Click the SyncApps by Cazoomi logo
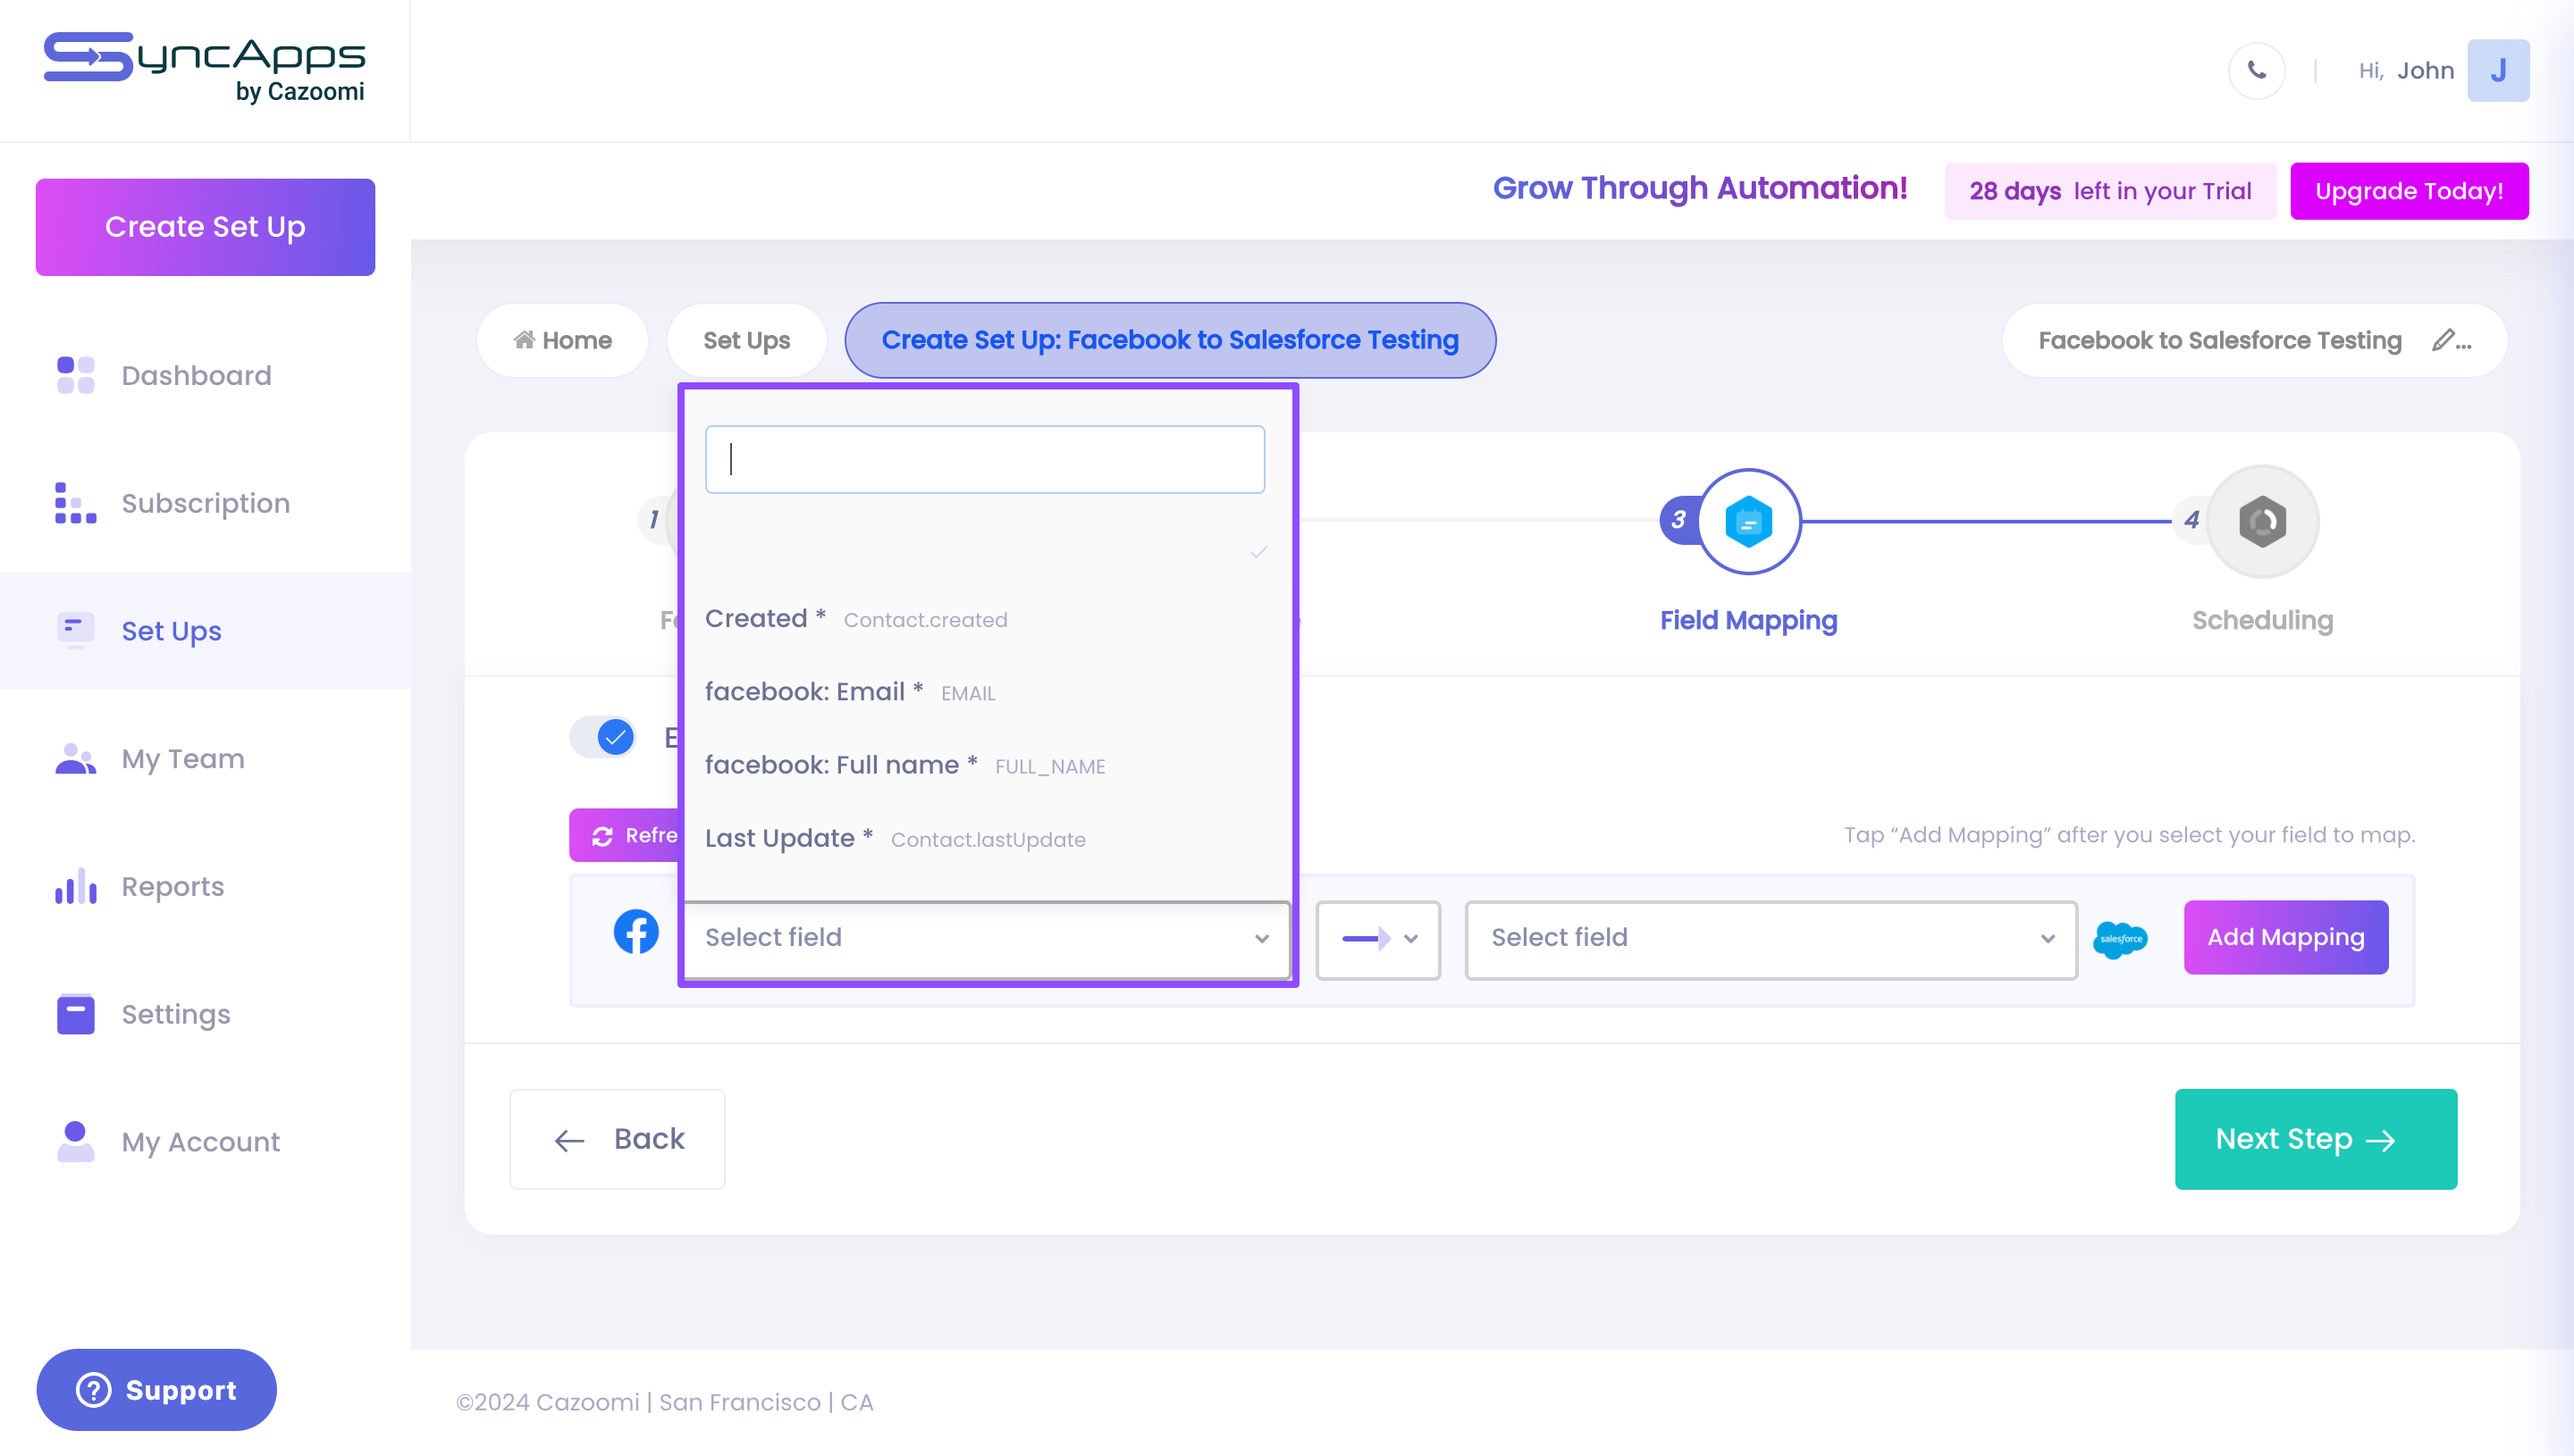 coord(205,68)
